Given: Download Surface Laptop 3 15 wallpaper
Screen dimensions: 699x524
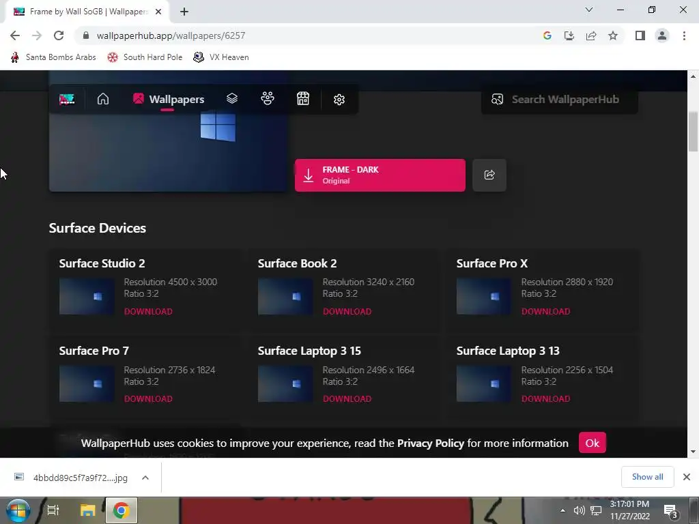Looking at the screenshot, I should 347,398.
